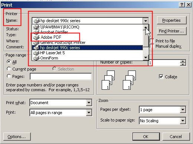
Task: Open the Scale to paper size dropdown
Action: point(183,121)
